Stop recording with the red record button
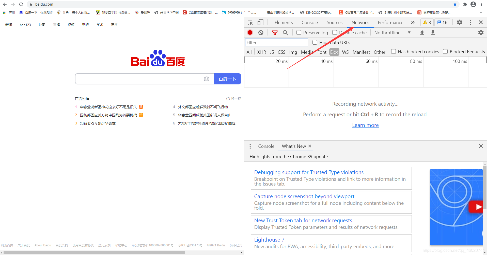 point(250,32)
